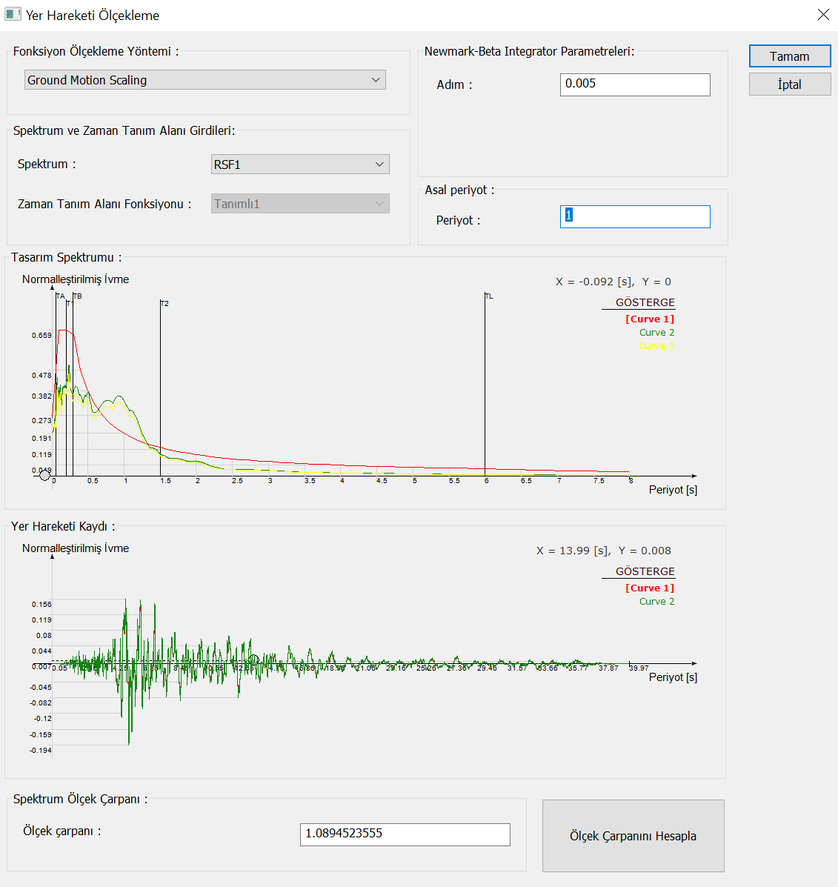Pick Curve 1 in Yer Hareketi Kaydı legend
Screen dimensions: 838x887
(649, 588)
